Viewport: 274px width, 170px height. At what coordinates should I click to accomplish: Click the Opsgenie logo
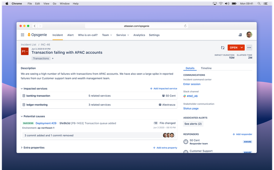[37, 35]
